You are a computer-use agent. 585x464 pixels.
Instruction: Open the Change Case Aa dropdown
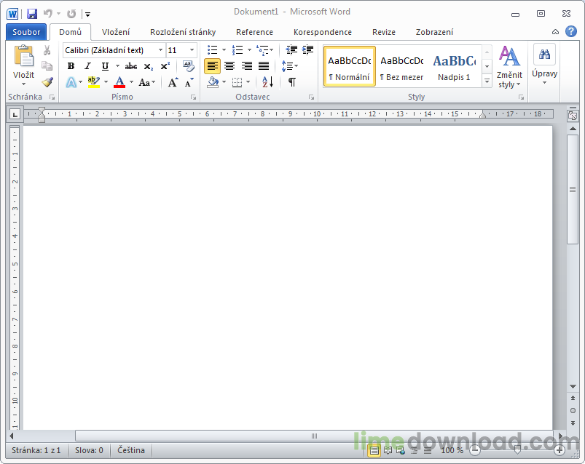click(x=147, y=82)
